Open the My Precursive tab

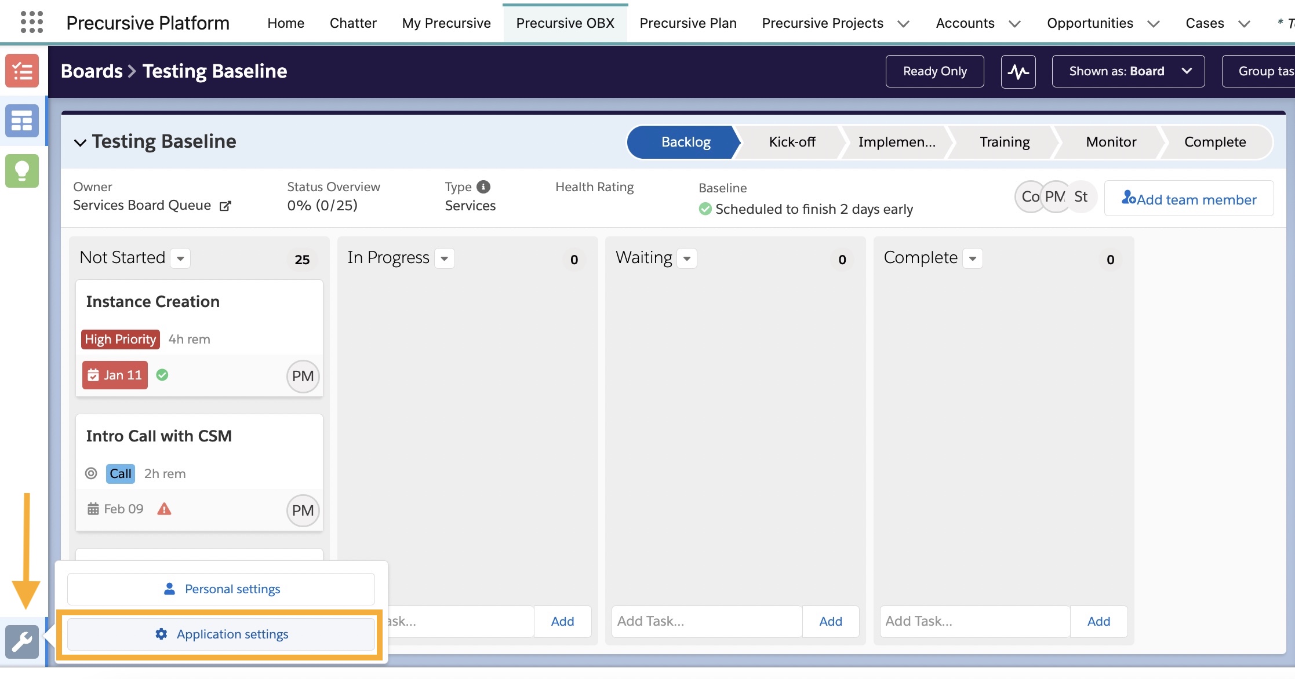coord(446,23)
